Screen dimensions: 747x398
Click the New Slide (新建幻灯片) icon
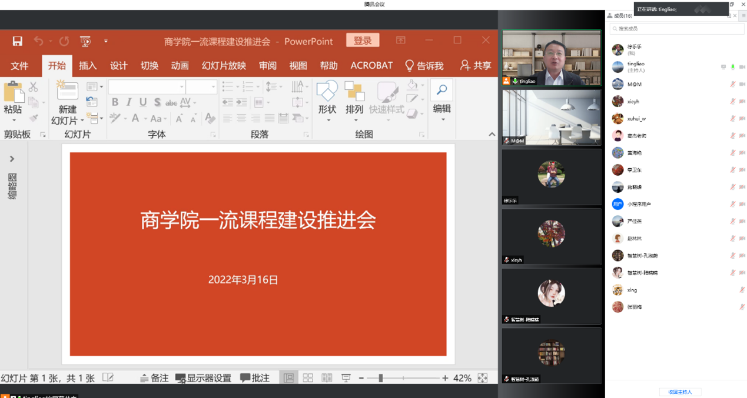(67, 92)
